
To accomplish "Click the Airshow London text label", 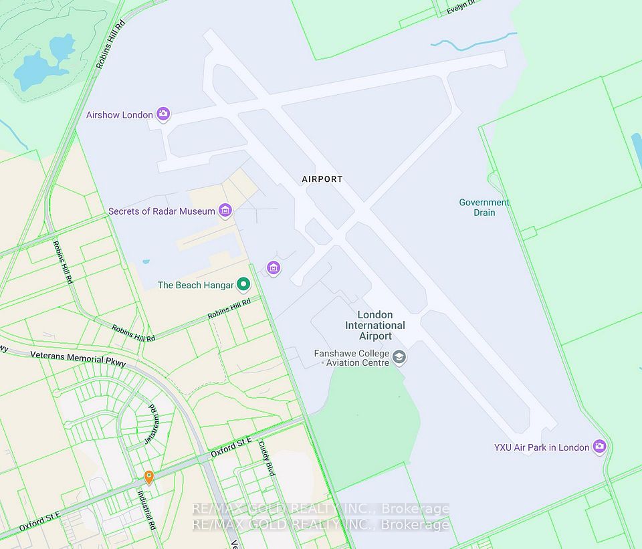I will 120,114.
